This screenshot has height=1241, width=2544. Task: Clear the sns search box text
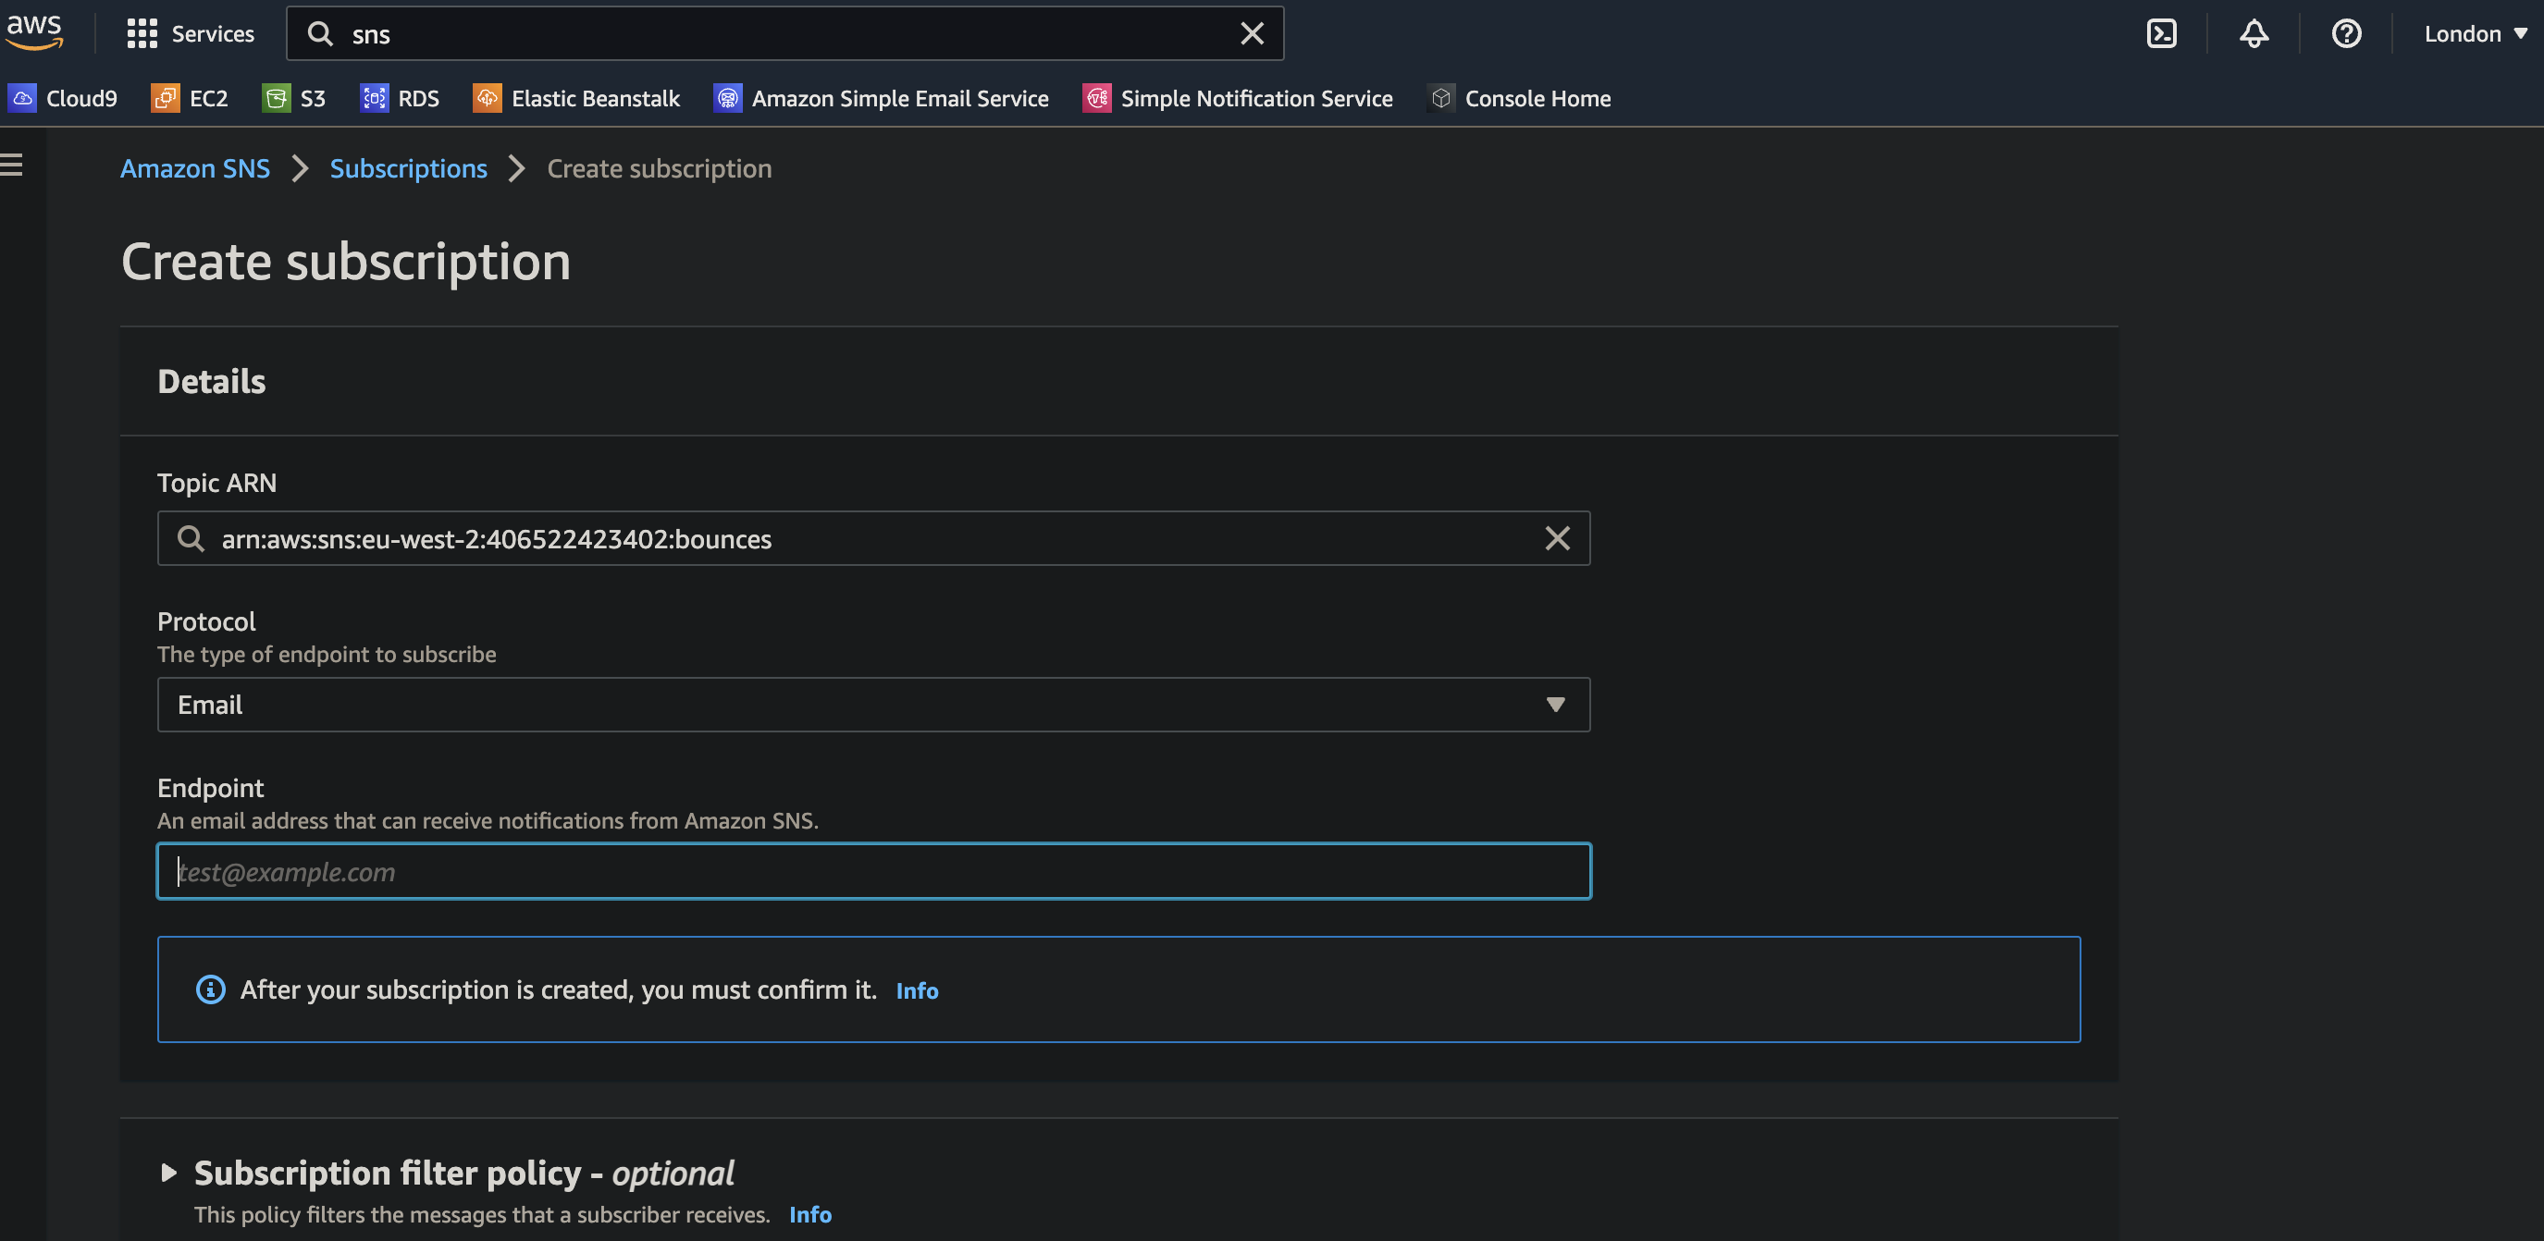pyautogui.click(x=1252, y=33)
